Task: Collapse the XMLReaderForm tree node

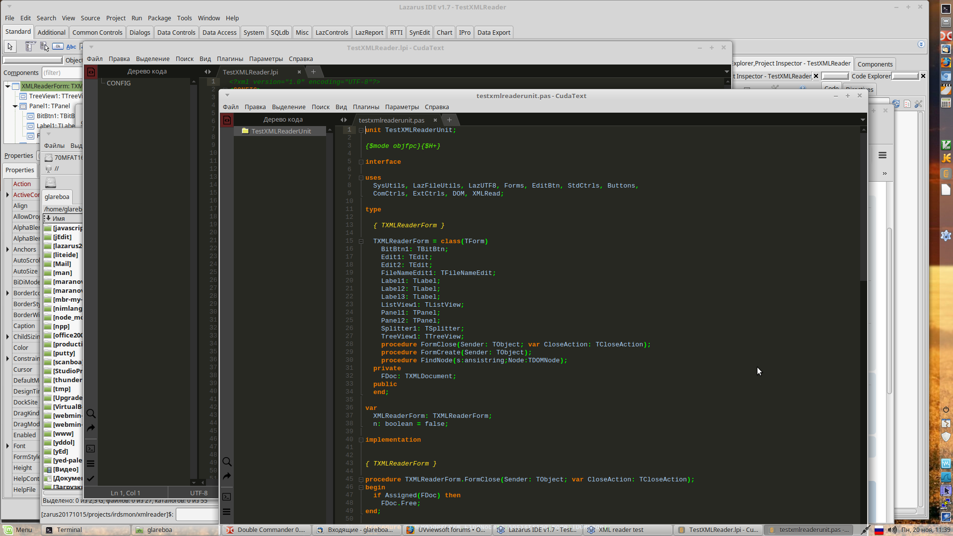Action: click(x=8, y=86)
